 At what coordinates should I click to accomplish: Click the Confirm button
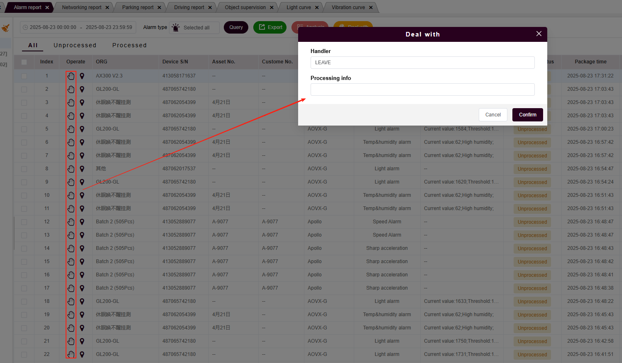point(527,115)
